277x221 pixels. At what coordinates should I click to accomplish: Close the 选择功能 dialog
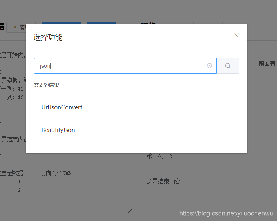coord(236,35)
